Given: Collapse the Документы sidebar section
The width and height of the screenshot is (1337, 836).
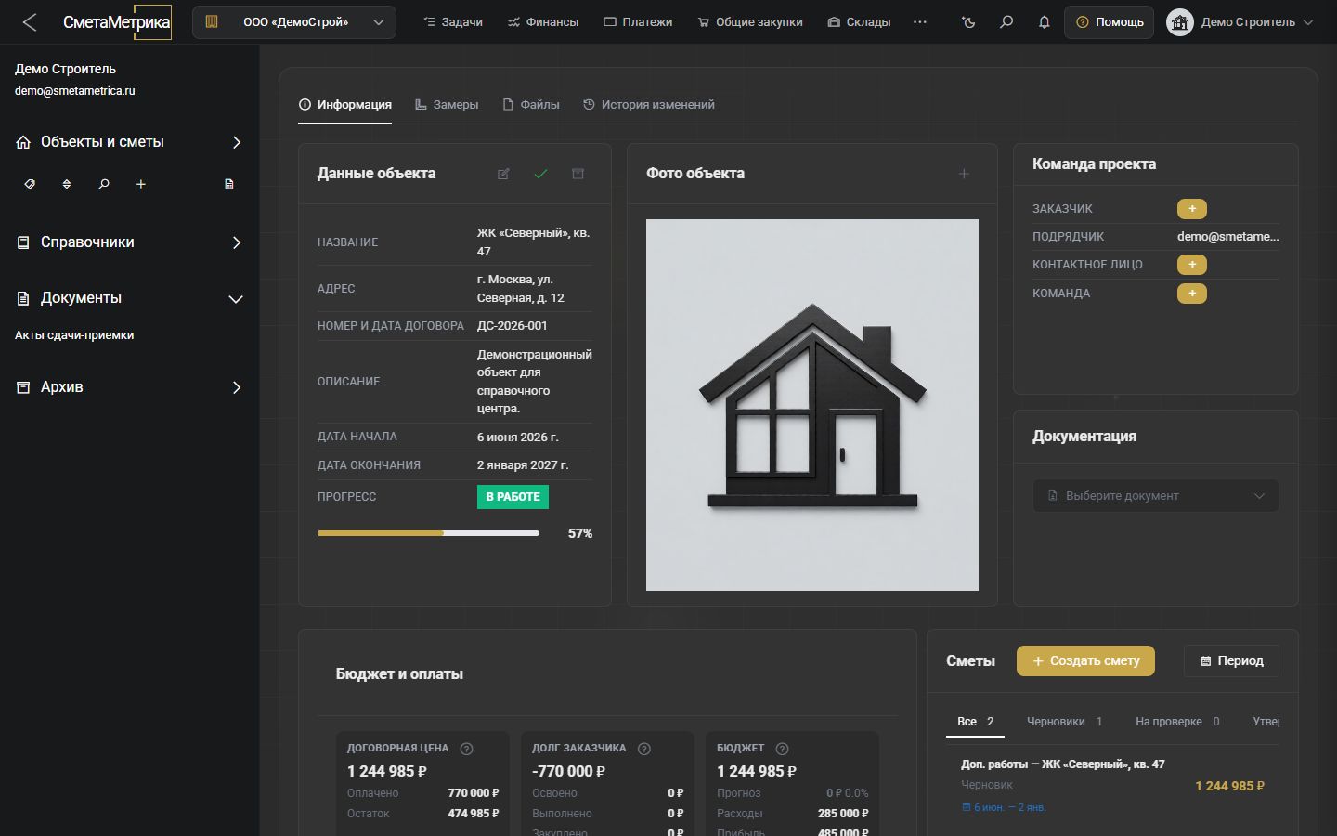Looking at the screenshot, I should 130,298.
